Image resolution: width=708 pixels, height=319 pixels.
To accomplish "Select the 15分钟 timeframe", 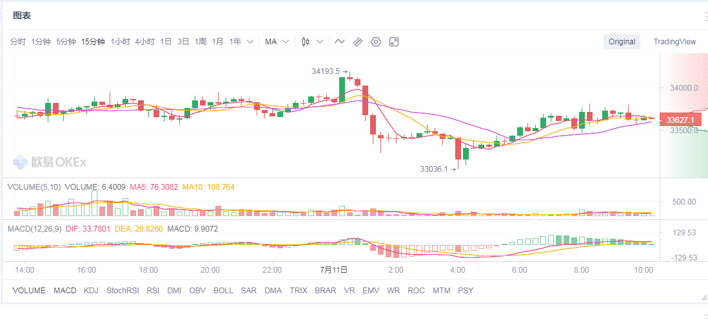I will tap(93, 42).
